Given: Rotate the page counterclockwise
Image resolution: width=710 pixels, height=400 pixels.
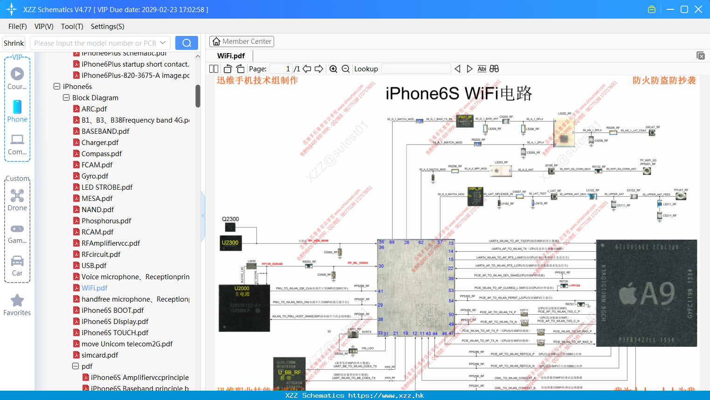Looking at the screenshot, I should pos(227,69).
